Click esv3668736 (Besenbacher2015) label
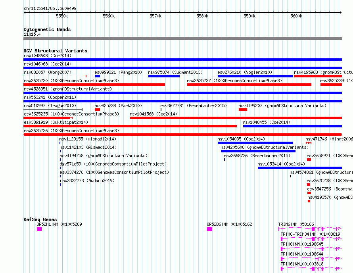This screenshot has height=273, width=353. pyautogui.click(x=257, y=156)
